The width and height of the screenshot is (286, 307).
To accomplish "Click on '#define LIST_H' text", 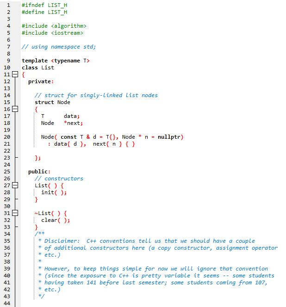I will coord(44,12).
